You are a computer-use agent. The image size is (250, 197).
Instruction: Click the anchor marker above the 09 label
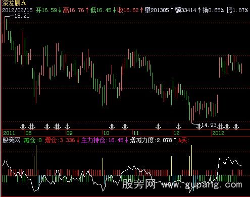67,126
